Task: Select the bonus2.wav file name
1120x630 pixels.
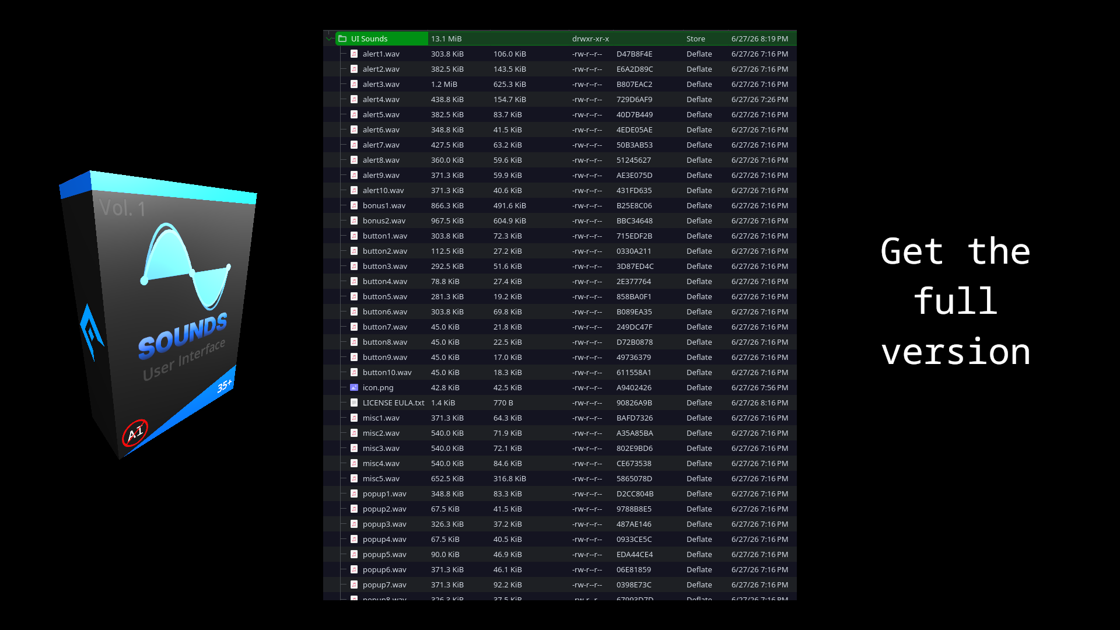Action: (x=384, y=220)
